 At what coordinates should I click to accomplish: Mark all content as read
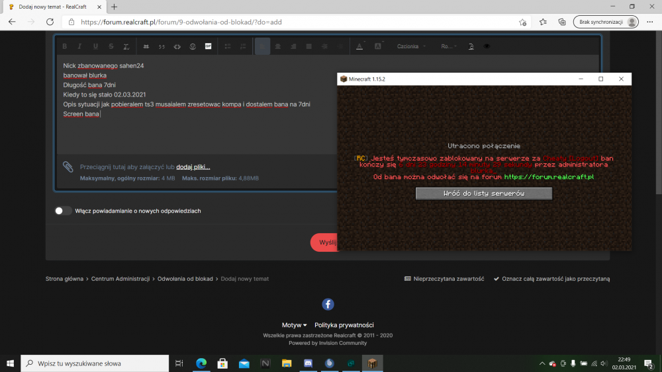click(552, 279)
